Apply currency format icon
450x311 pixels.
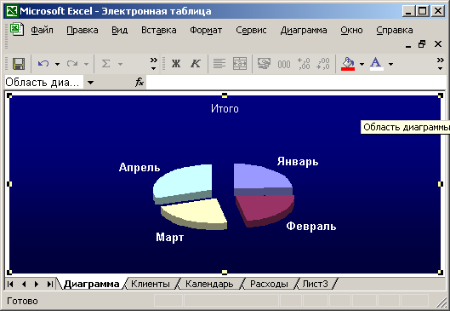(264, 64)
